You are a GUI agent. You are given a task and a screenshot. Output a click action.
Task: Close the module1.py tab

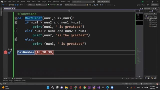click(x=14, y=9)
